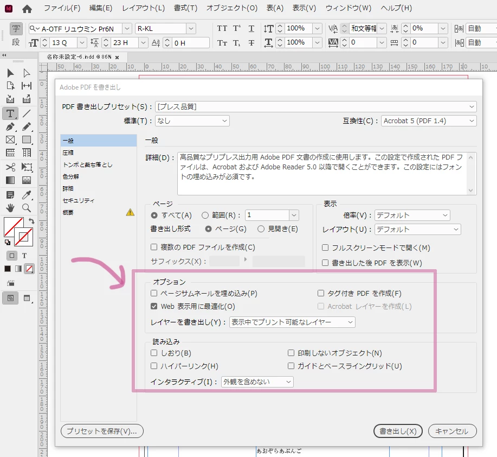Screen dimensions: 497x457
Task: Select the Type tool
Action: point(10,113)
